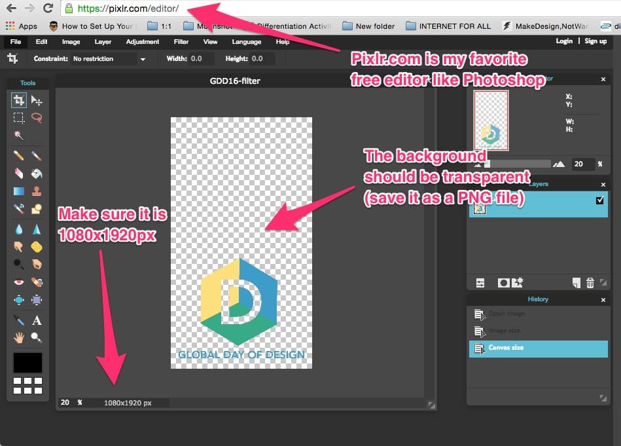Viewport: 621px width, 446px height.
Task: Select the Color Replace tool
Action: [18, 208]
